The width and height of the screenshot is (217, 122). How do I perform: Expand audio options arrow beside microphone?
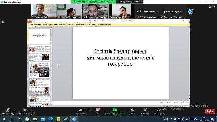[x=14, y=110]
